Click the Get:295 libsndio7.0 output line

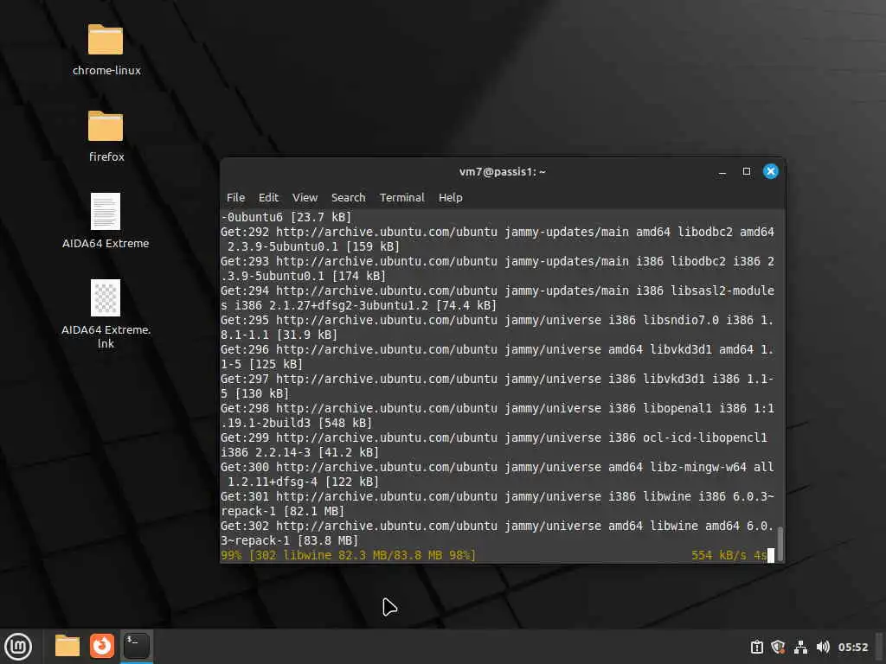[x=498, y=327]
